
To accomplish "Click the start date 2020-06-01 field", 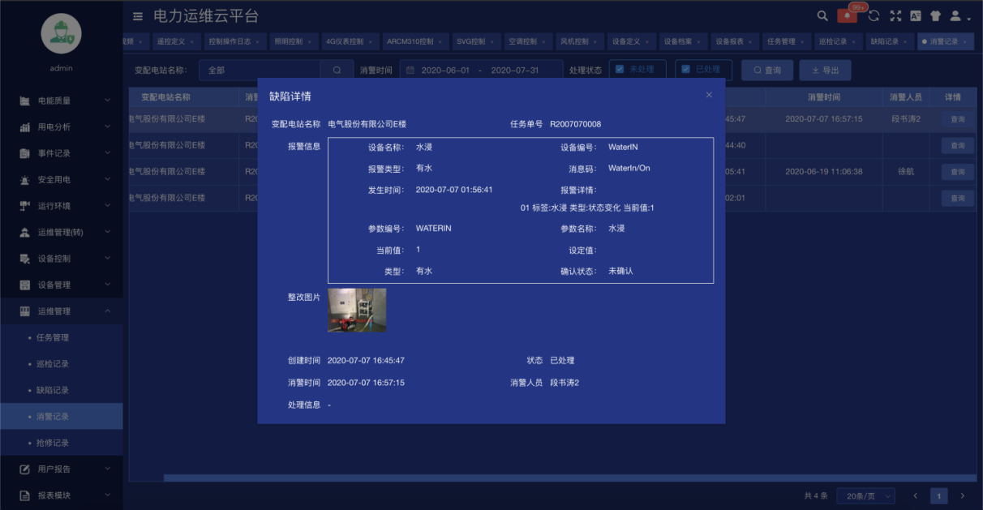I will [445, 71].
